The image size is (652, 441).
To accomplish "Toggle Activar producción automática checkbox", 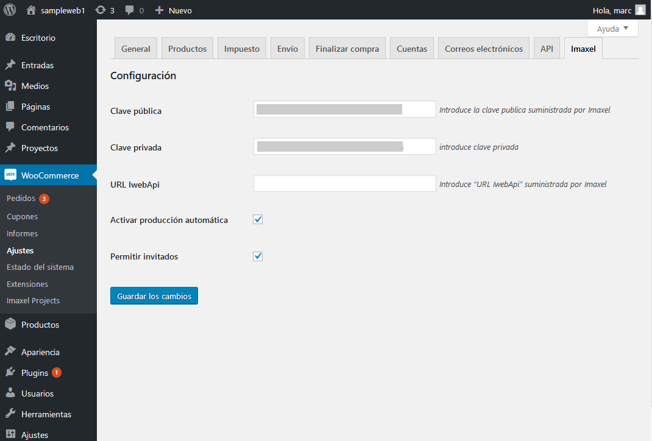I will [x=258, y=219].
